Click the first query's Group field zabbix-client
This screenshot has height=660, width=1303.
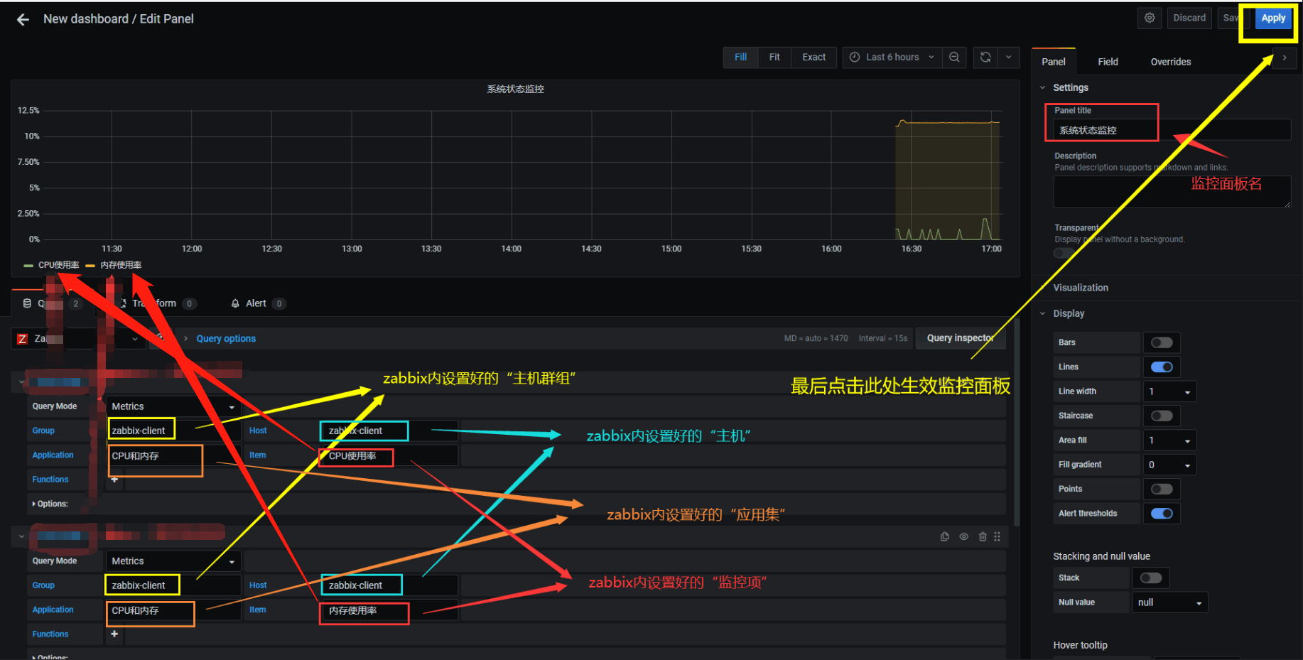(173, 431)
